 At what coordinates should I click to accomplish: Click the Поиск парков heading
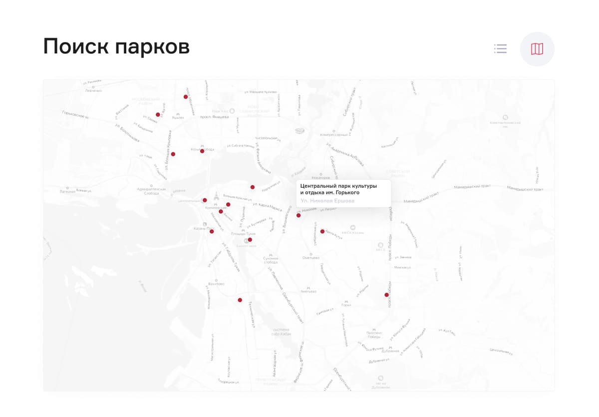(x=116, y=47)
